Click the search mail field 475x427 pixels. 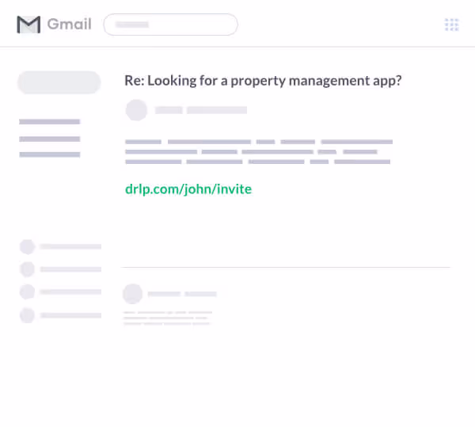[170, 25]
